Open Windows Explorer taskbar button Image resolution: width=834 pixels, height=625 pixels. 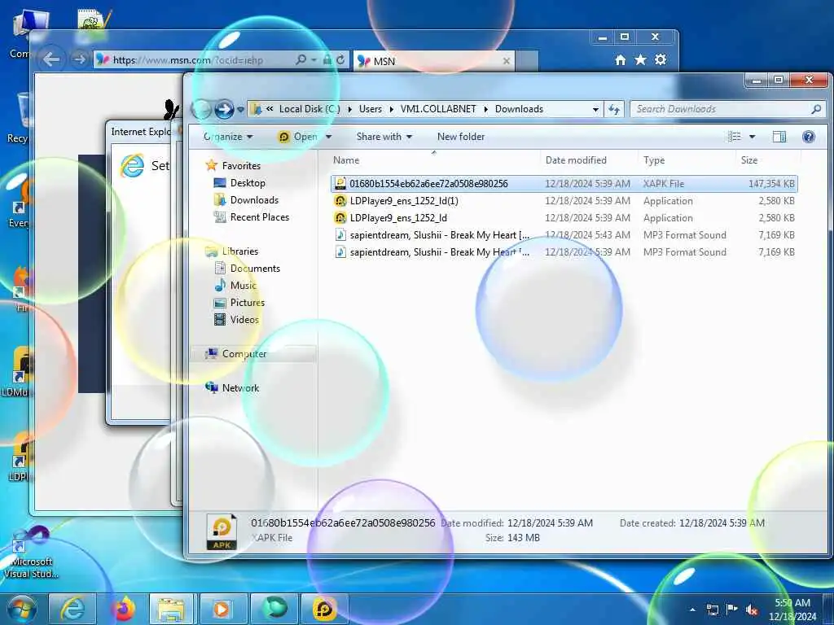173,609
